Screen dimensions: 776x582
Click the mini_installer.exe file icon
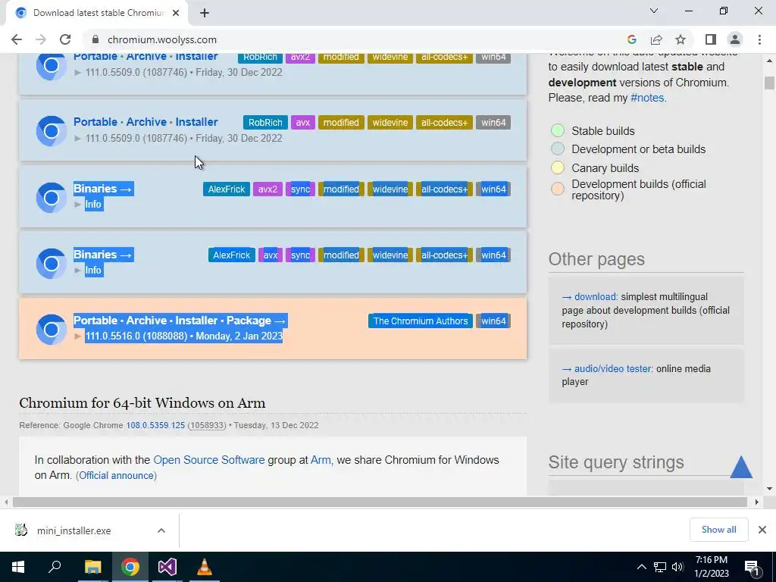(x=20, y=530)
